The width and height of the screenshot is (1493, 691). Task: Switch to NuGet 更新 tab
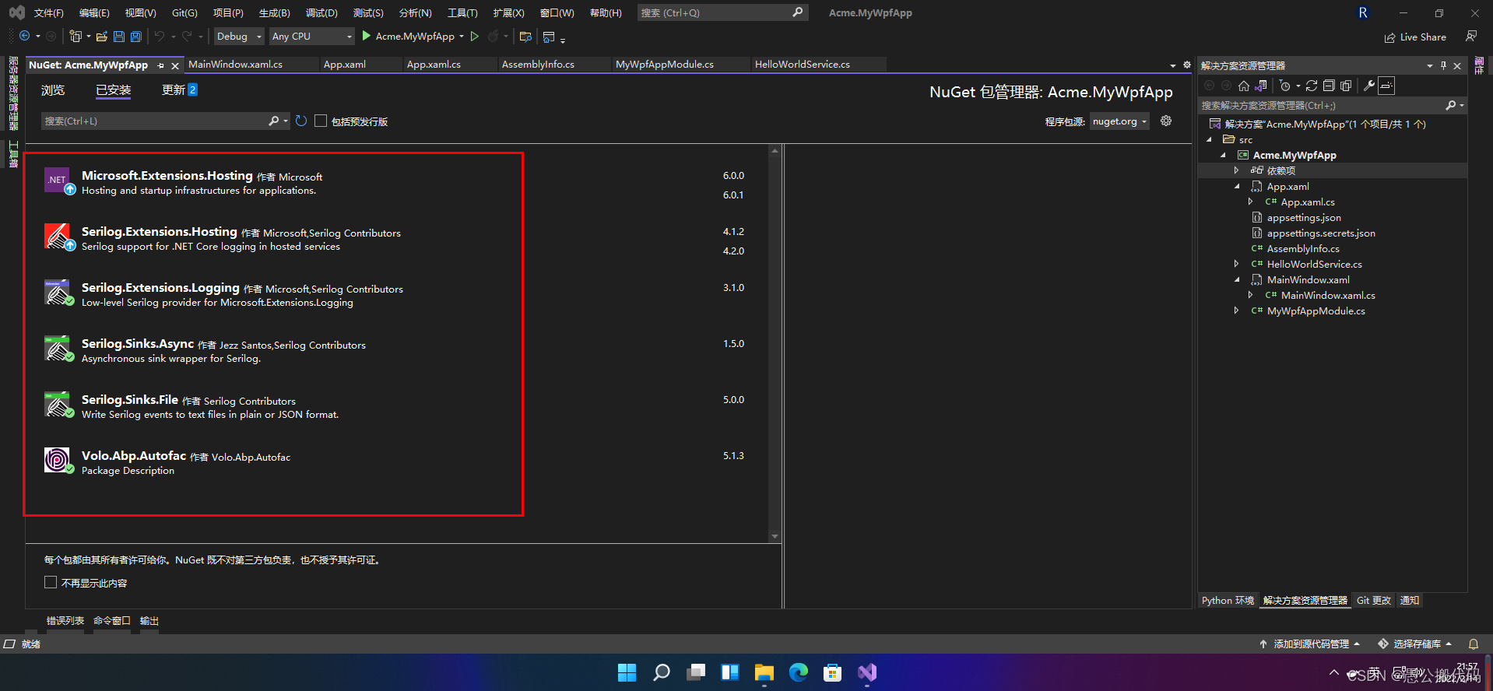[x=179, y=90]
